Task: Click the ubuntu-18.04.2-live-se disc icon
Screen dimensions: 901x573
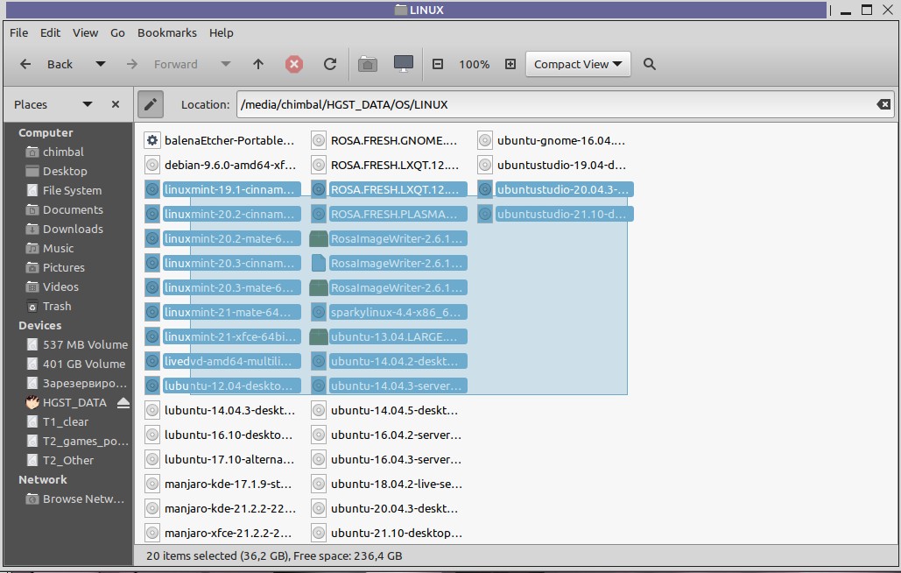Action: point(319,484)
